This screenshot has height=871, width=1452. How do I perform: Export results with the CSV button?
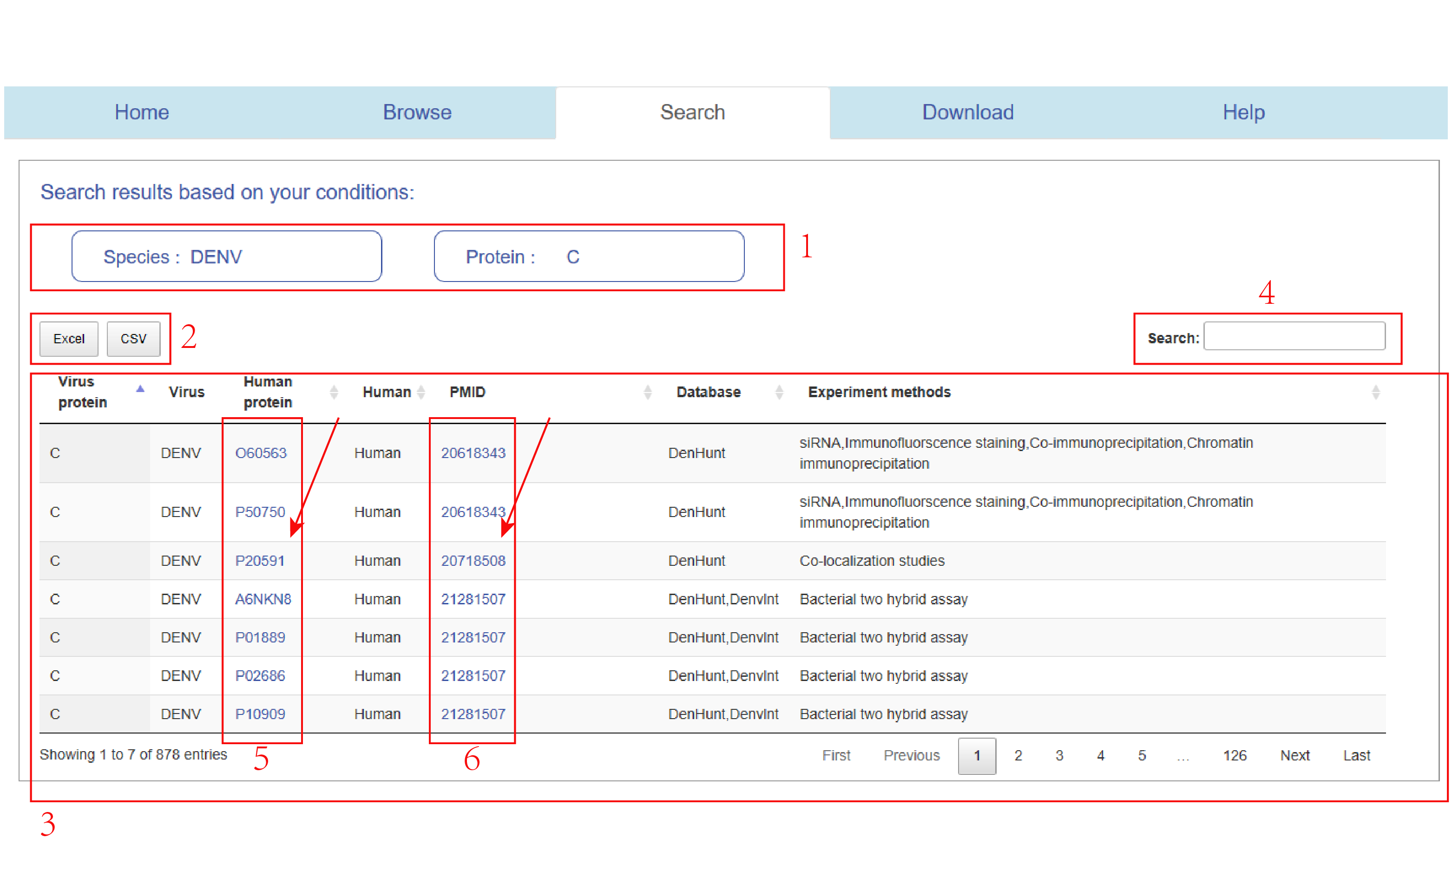(x=133, y=339)
